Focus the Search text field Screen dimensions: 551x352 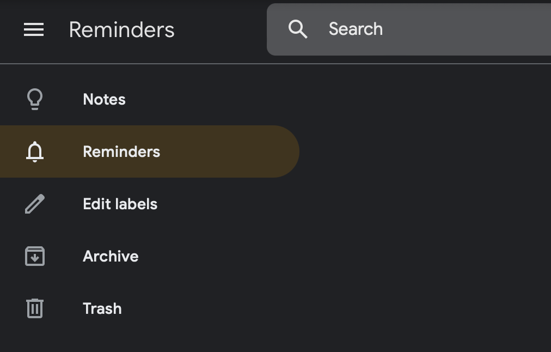[x=409, y=29]
